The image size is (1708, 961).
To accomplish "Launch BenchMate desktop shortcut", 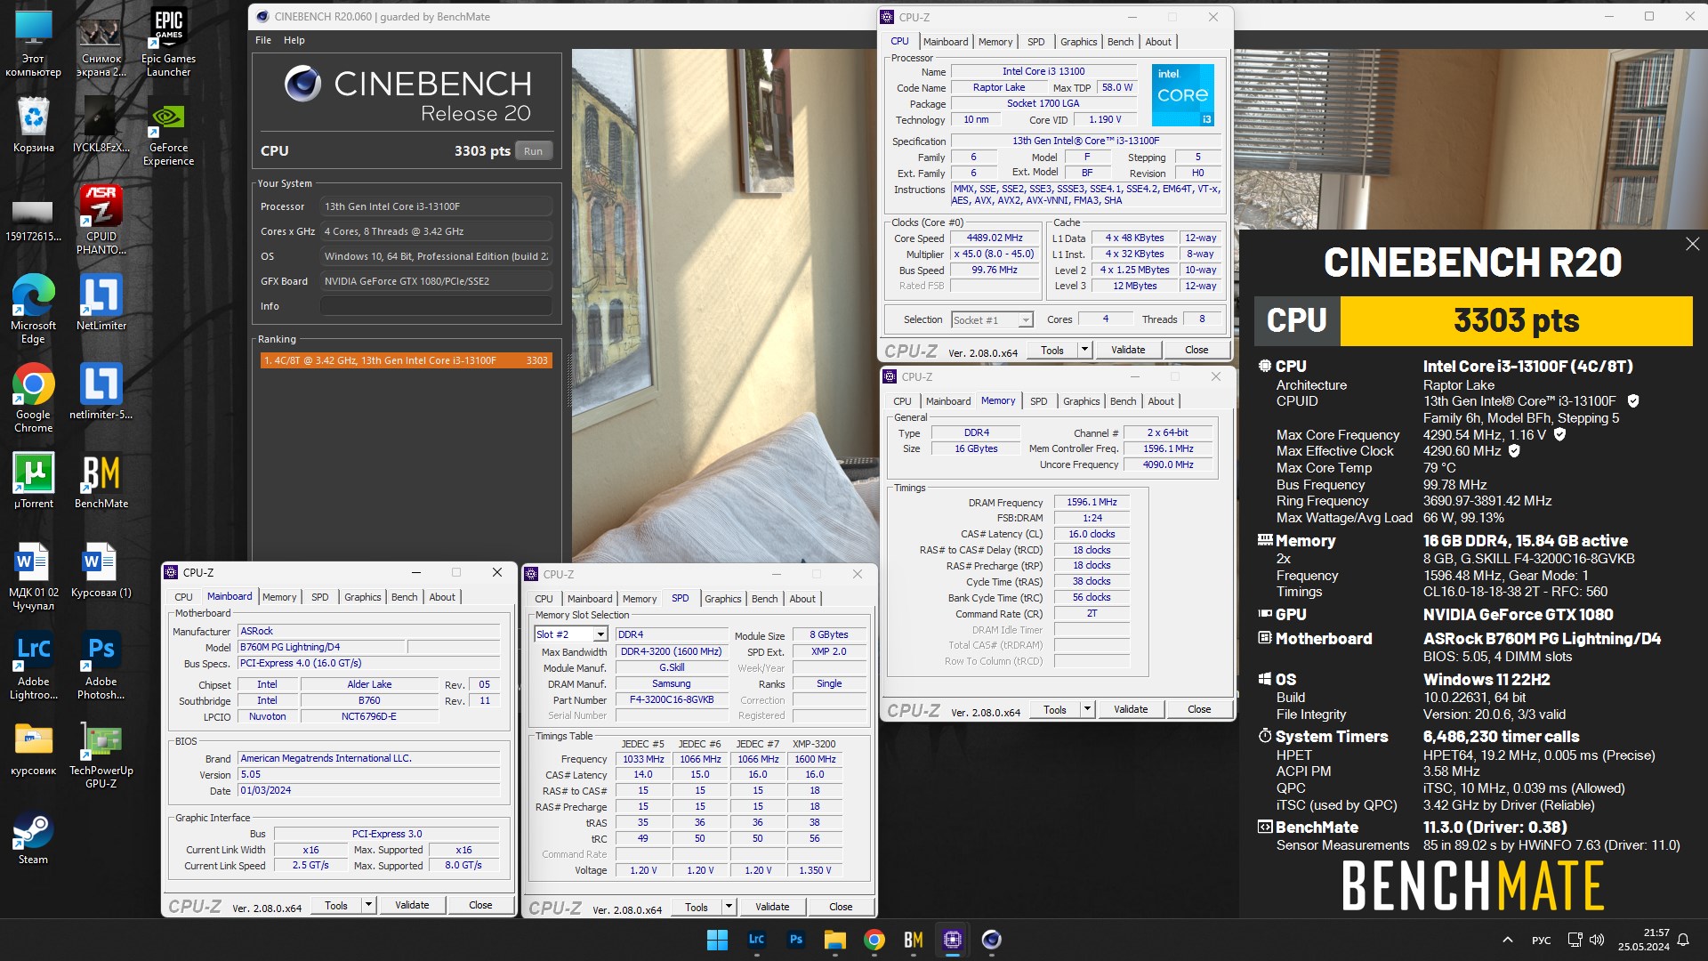I will click(x=101, y=480).
